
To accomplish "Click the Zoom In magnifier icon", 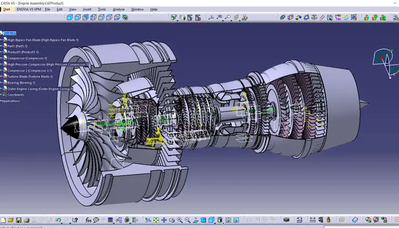I will [180, 220].
